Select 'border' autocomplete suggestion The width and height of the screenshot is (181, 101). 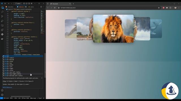pos(23,56)
